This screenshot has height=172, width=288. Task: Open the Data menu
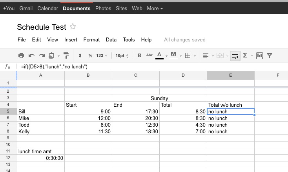click(111, 39)
